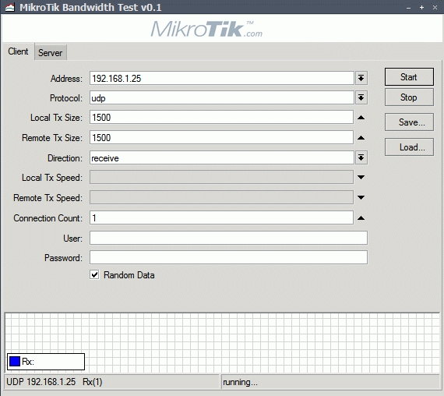This screenshot has width=444, height=396.
Task: Click the Local Tx Size field
Action: click(221, 118)
